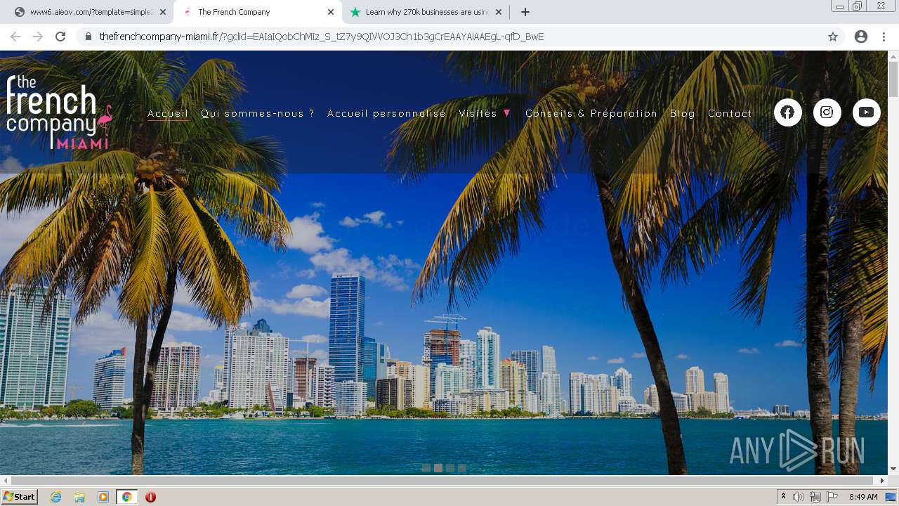
Task: Open the Facebook social icon
Action: 787,112
